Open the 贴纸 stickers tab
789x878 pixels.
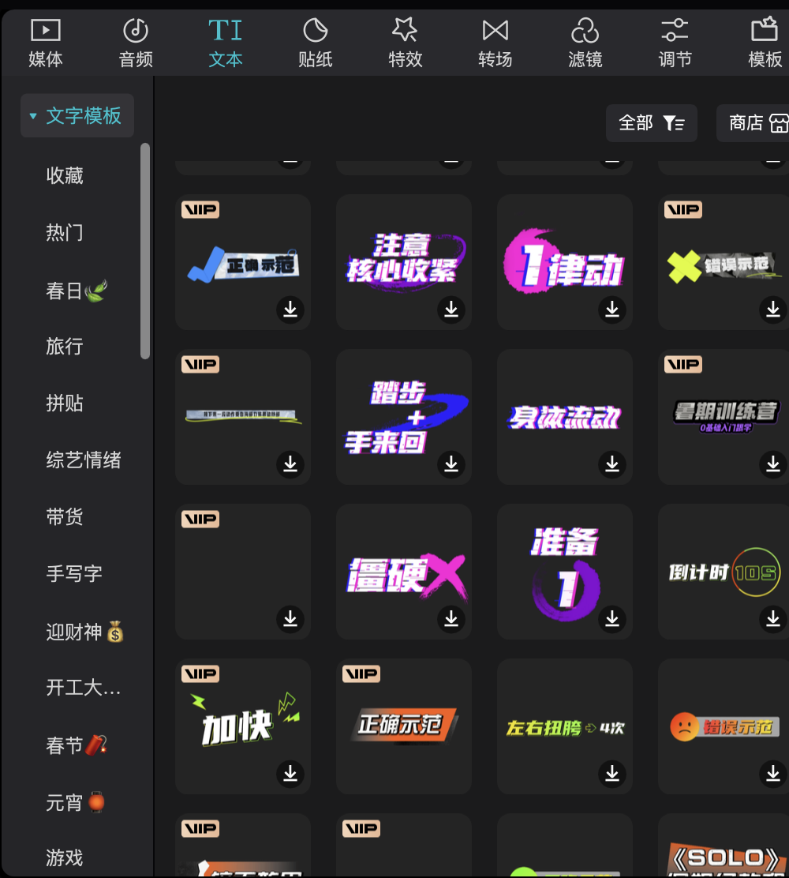point(315,43)
